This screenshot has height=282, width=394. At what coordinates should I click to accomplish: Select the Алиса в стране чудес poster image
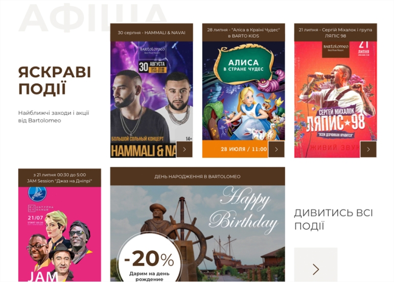[x=243, y=100]
